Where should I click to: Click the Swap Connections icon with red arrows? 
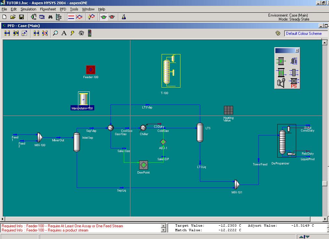(x=45, y=33)
